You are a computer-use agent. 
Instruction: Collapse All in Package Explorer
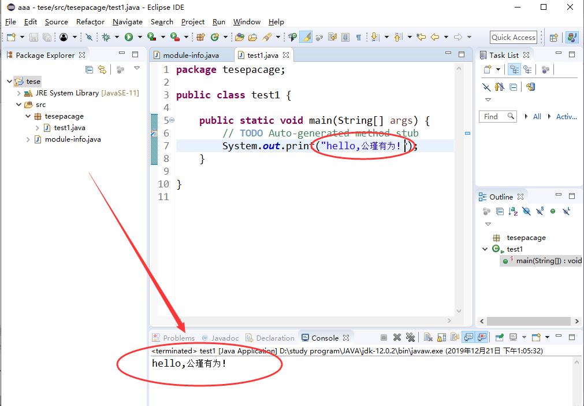click(x=88, y=69)
